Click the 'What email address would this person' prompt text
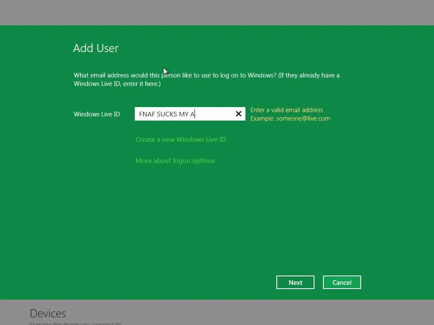The width and height of the screenshot is (434, 325). 206,79
